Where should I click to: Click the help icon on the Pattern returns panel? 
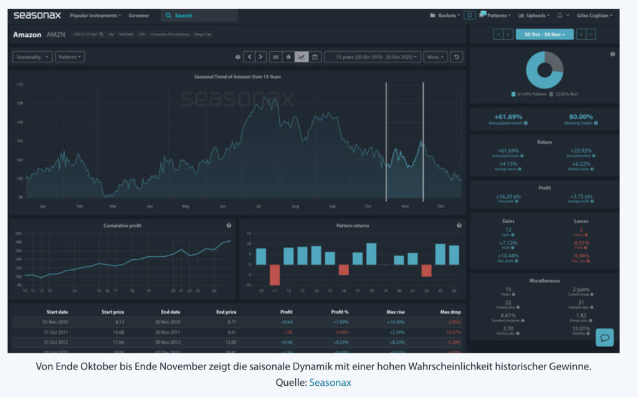tap(459, 226)
